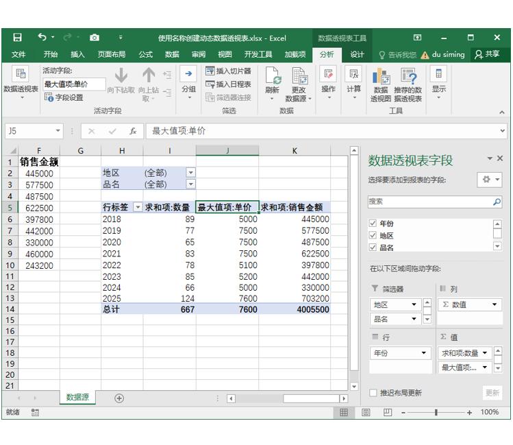Click the macro record icon in status bar
513x445 pixels.
35,412
